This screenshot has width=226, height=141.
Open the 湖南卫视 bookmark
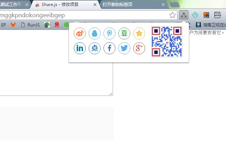211,25
